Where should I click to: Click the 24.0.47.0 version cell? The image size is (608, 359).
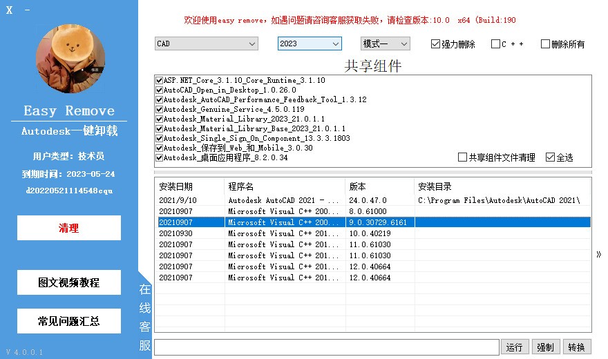pos(368,200)
